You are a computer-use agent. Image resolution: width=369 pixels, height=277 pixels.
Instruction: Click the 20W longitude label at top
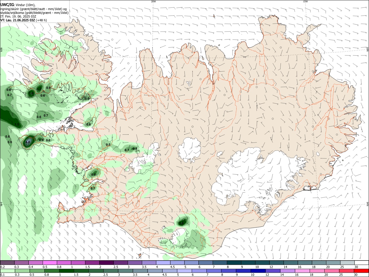[x=153, y=1]
